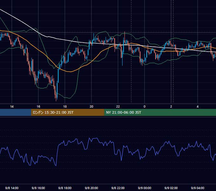
Task: Click the 9/9 04:00 time label
Action: pos(198,188)
